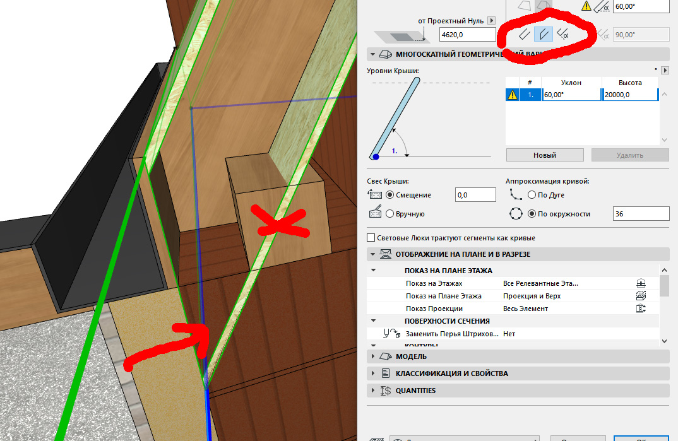Click the multi-plane roof section header icon
678x441 pixels.
tap(386, 54)
